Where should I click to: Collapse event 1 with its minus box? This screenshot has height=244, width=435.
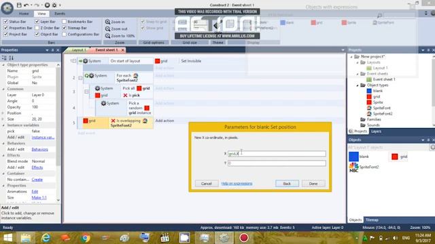[x=74, y=61]
